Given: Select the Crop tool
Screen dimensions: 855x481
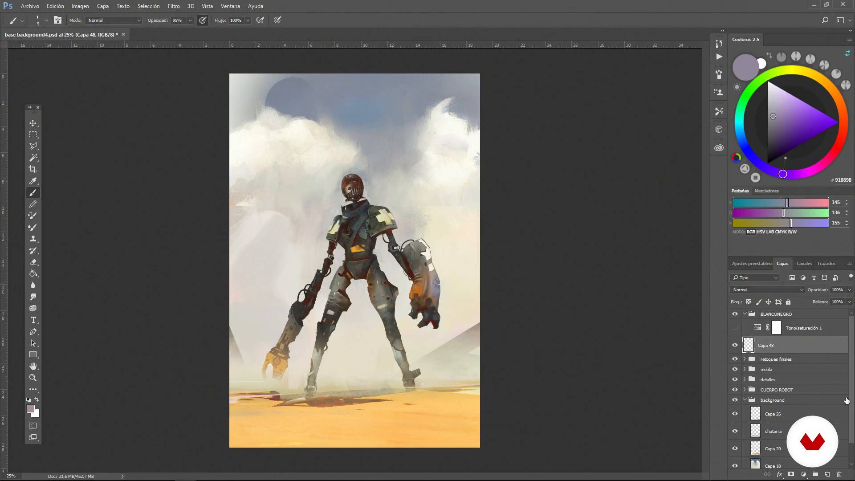Looking at the screenshot, I should coord(33,169).
